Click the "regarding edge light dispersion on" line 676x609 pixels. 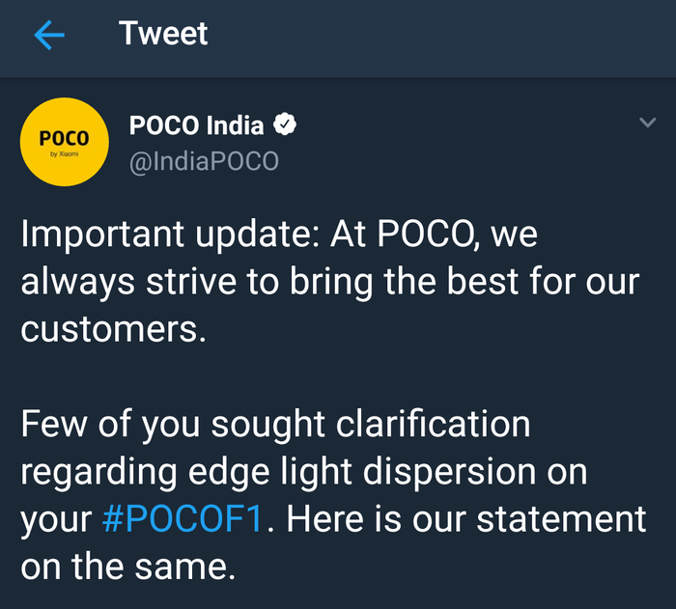click(x=304, y=472)
